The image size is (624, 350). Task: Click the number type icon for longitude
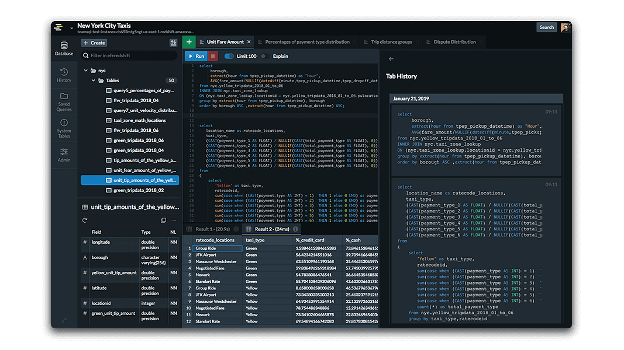tap(85, 242)
